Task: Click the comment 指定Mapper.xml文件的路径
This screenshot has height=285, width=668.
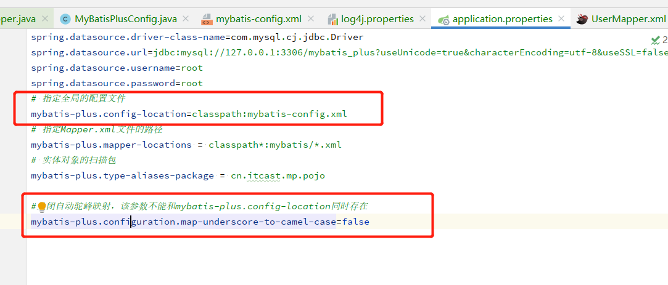Action: click(x=96, y=129)
